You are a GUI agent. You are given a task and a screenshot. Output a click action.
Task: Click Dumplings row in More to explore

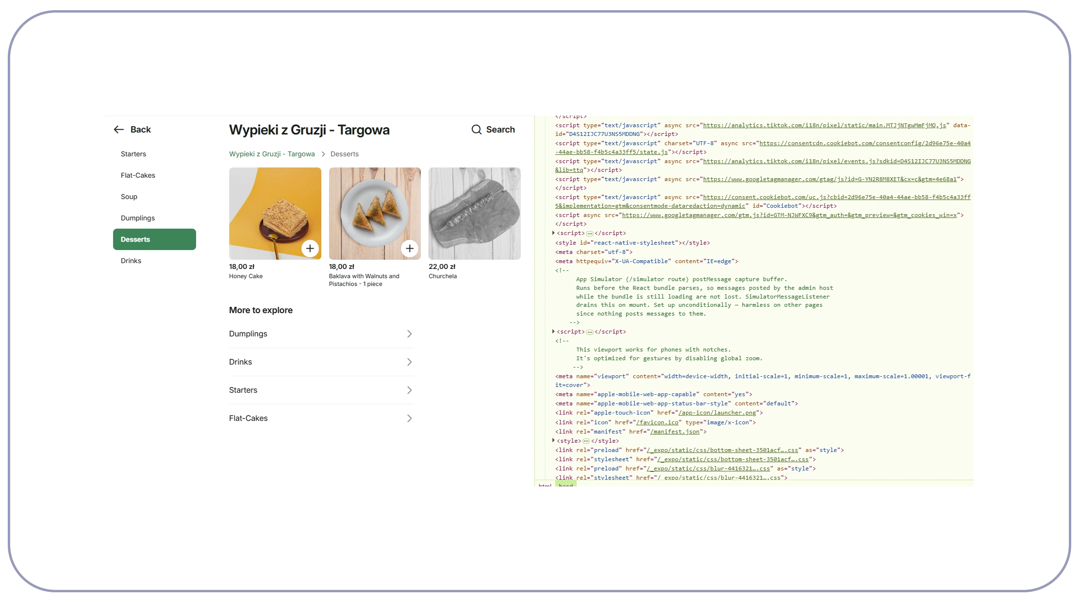321,334
